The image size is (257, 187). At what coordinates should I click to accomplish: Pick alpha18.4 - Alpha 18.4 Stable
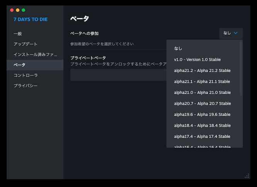point(202,125)
